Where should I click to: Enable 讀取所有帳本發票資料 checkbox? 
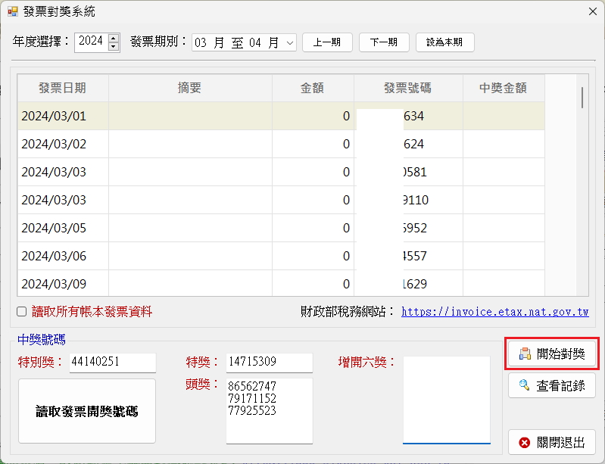point(22,312)
